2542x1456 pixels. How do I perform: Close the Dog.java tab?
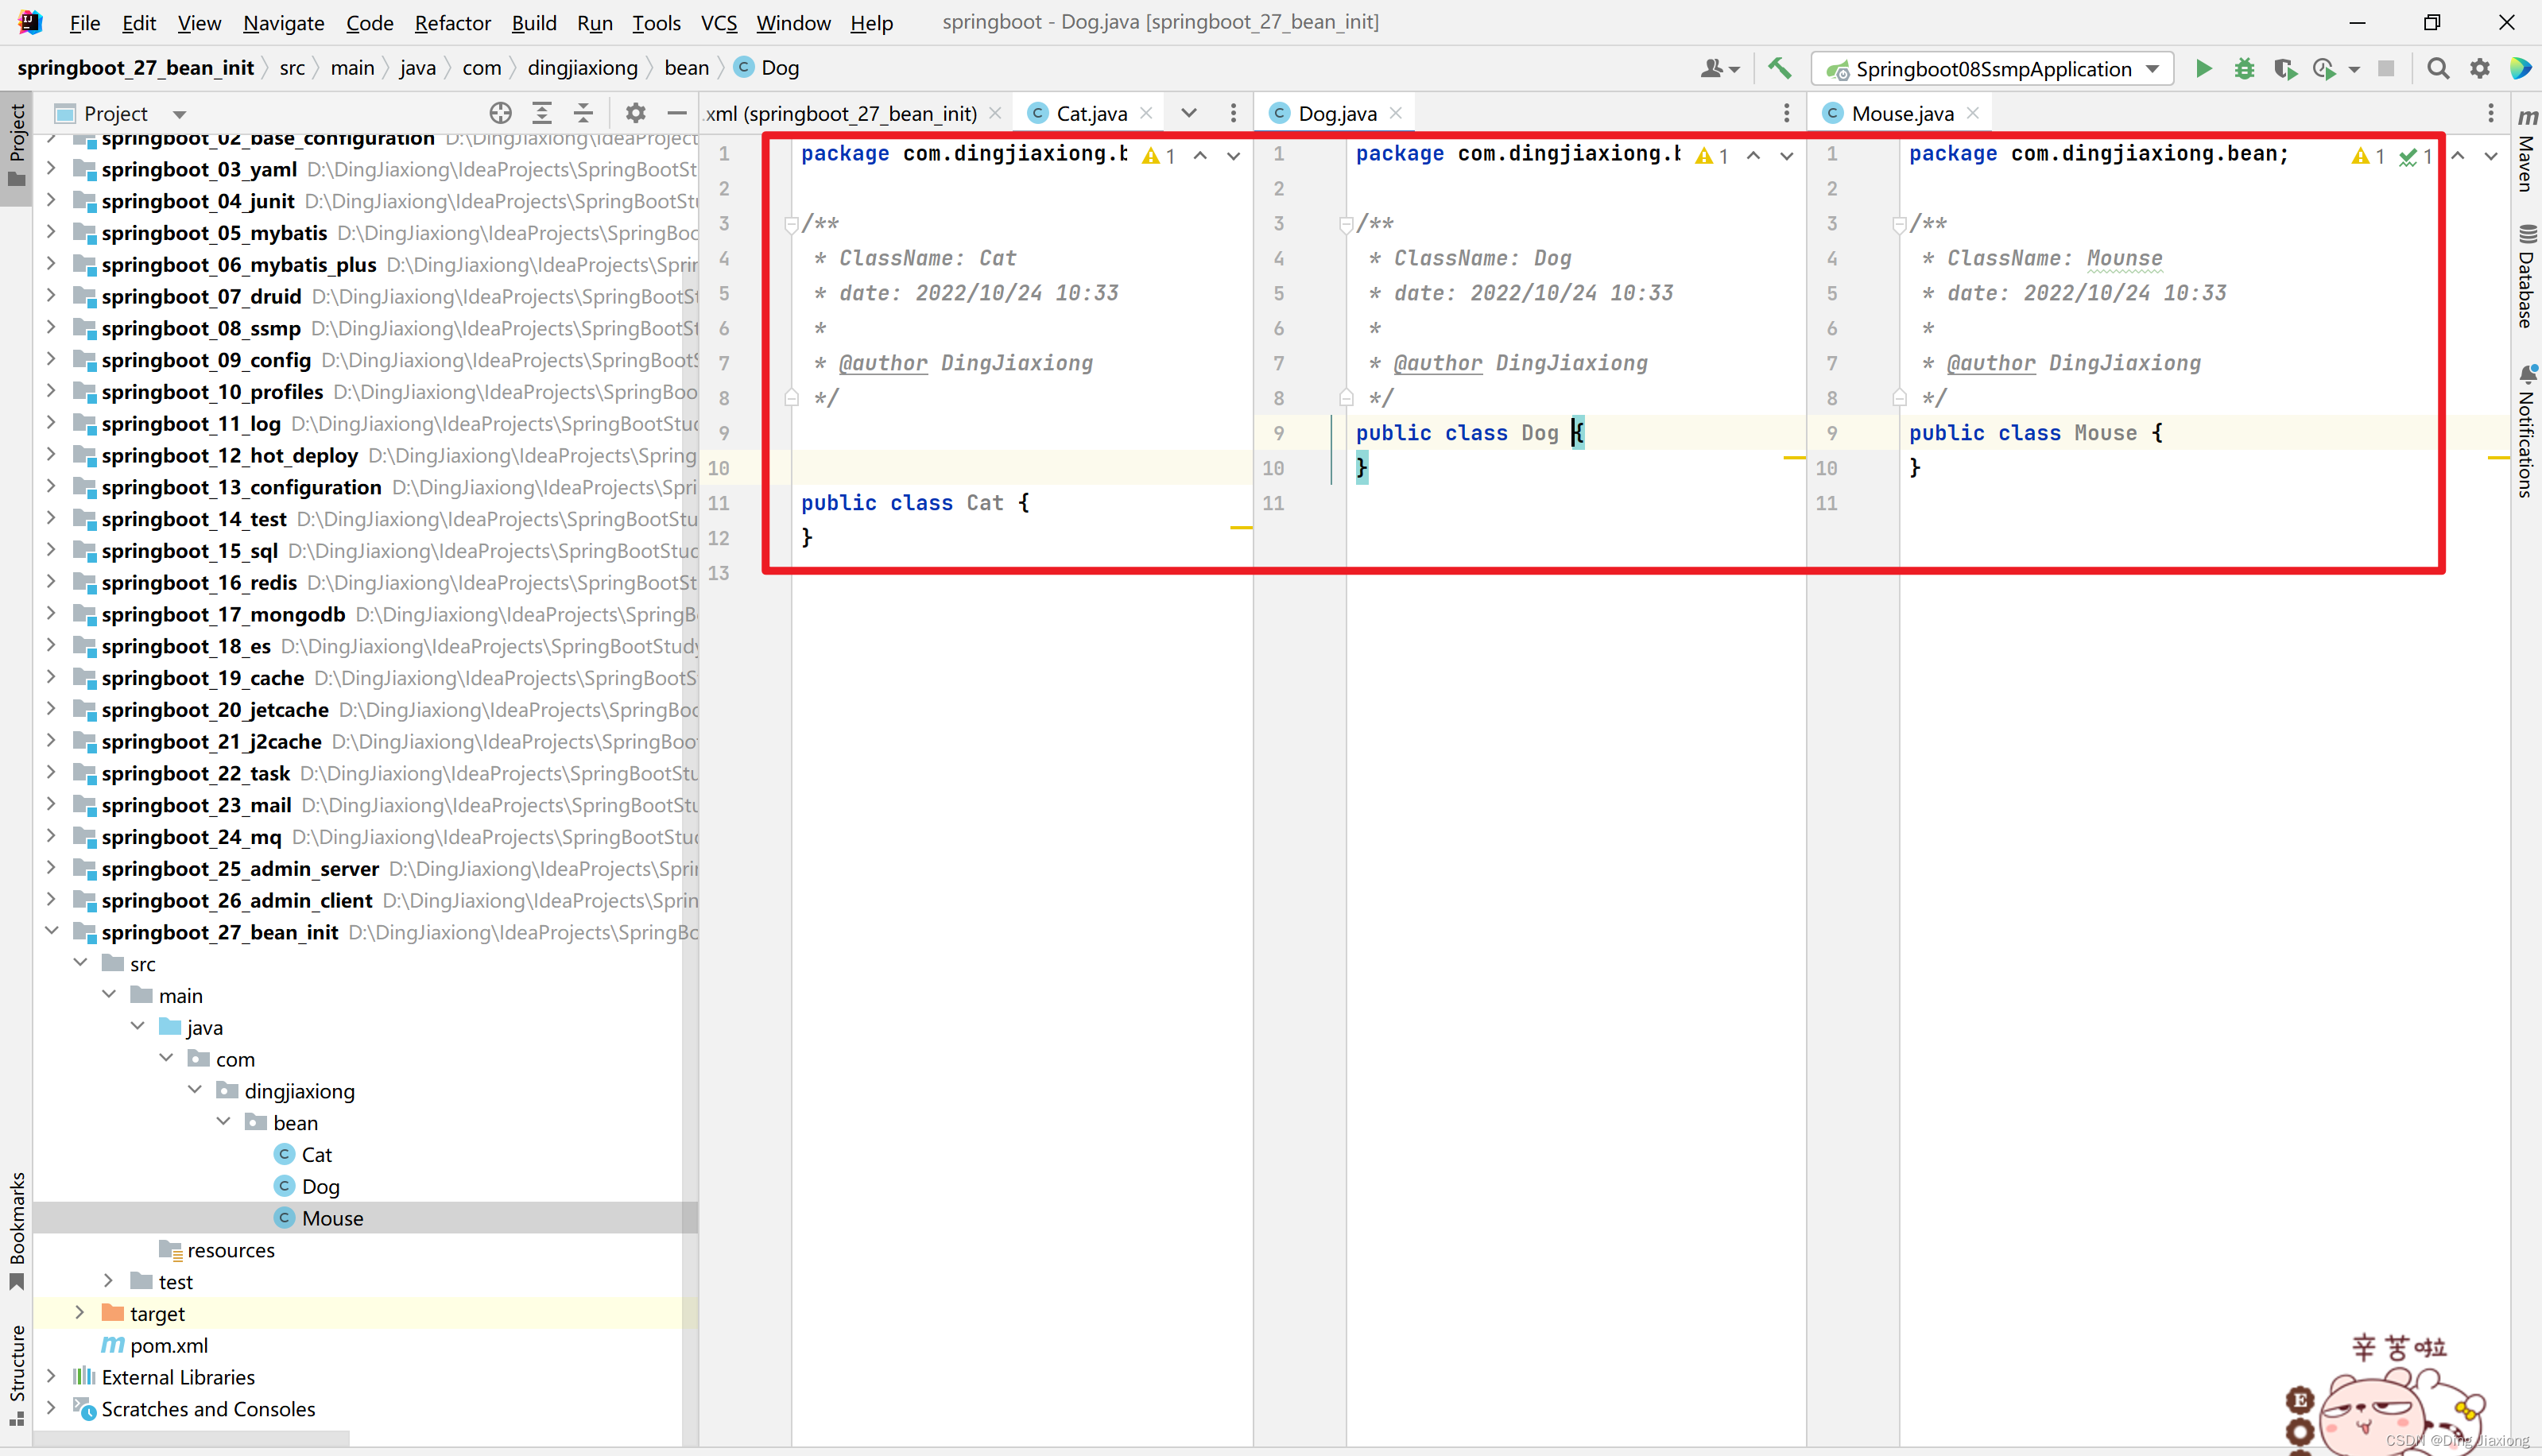pyautogui.click(x=1396, y=113)
